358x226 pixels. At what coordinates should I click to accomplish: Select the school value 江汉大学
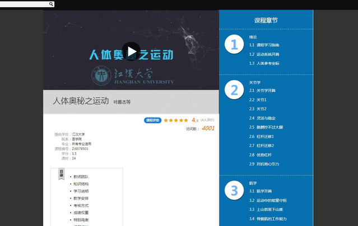click(x=78, y=134)
